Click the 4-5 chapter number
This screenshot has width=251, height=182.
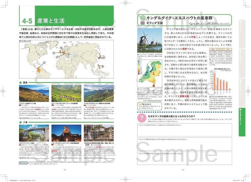27,21
